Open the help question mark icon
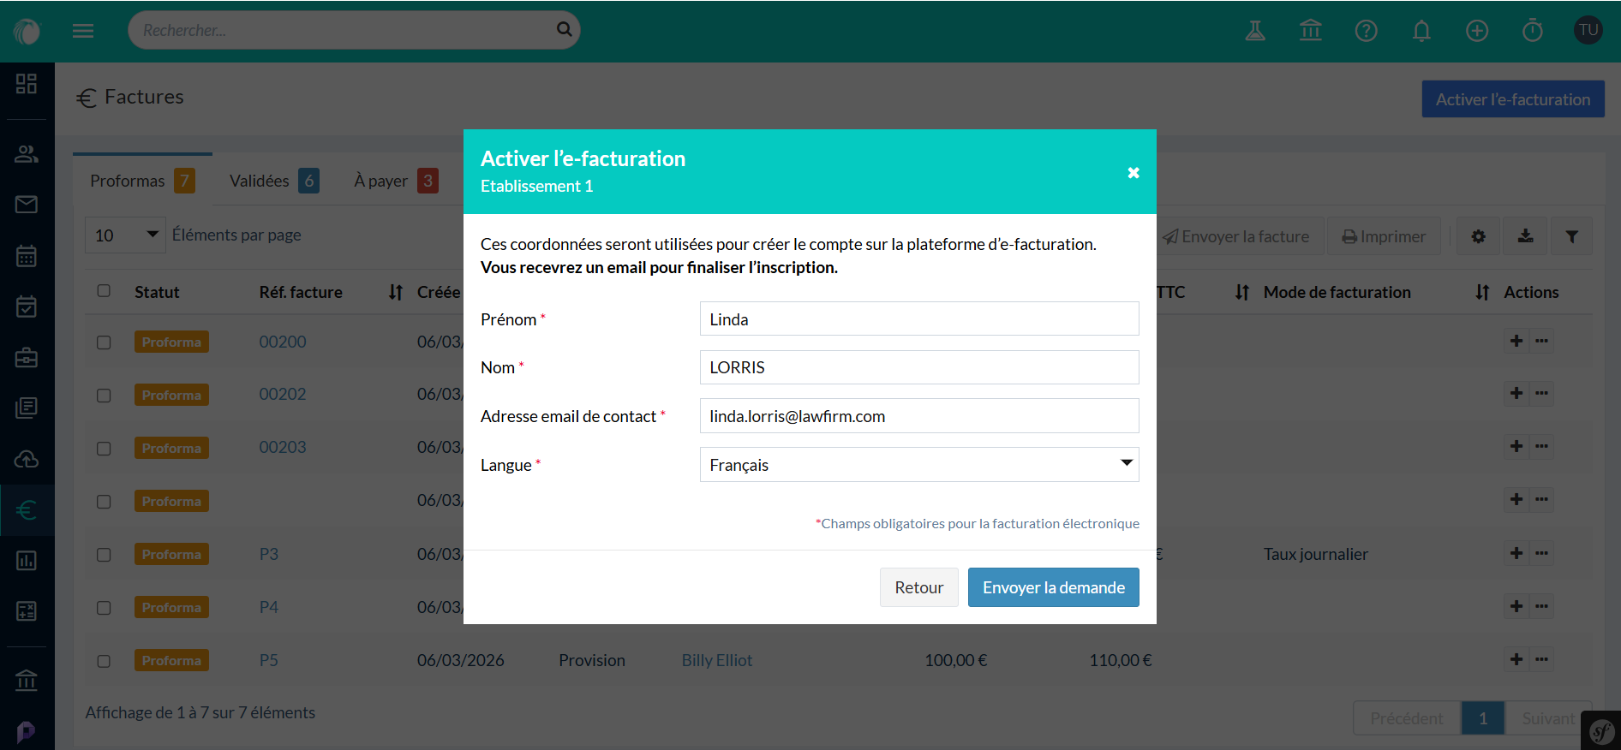 [1366, 31]
